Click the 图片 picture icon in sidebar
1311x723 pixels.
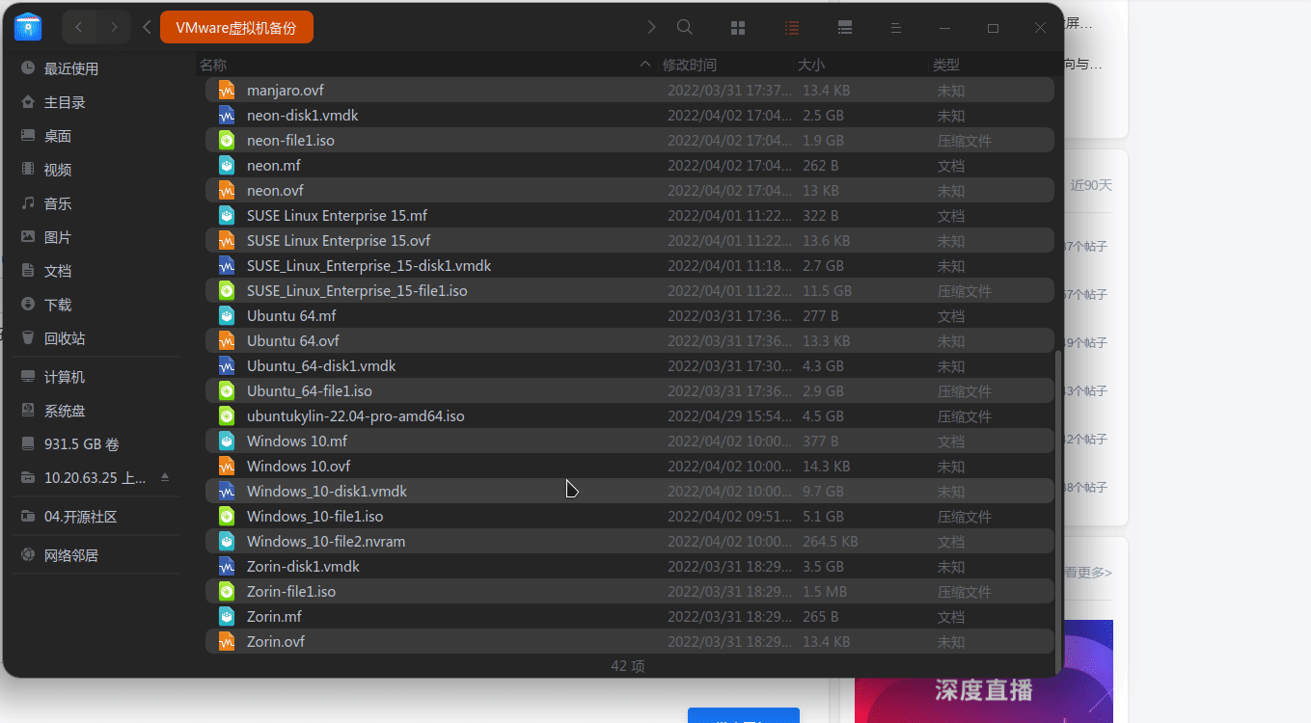coord(28,237)
